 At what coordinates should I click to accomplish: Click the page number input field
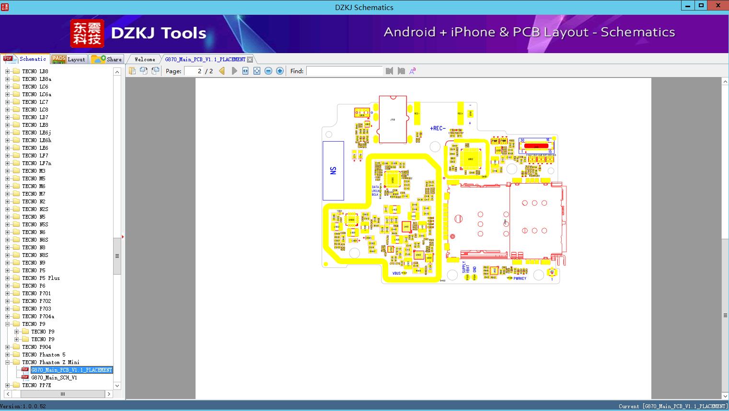193,71
